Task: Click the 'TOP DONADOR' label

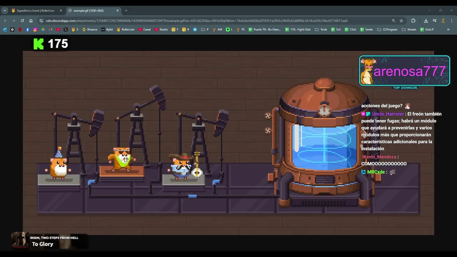Action: coord(405,87)
